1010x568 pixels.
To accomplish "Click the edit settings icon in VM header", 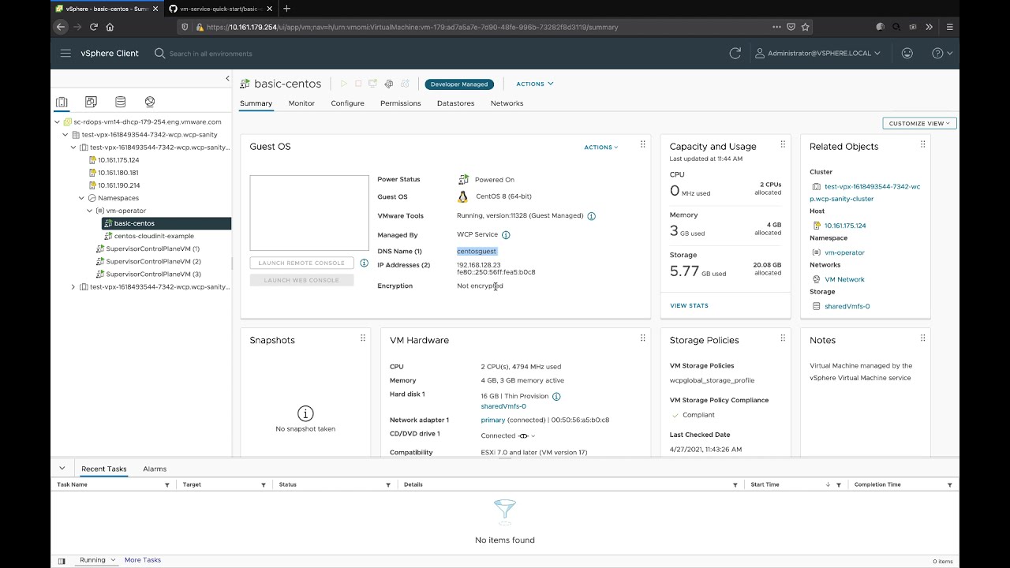I will pos(389,84).
